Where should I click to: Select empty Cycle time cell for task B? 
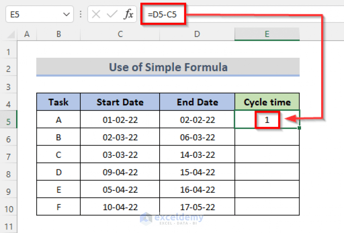tap(267, 137)
